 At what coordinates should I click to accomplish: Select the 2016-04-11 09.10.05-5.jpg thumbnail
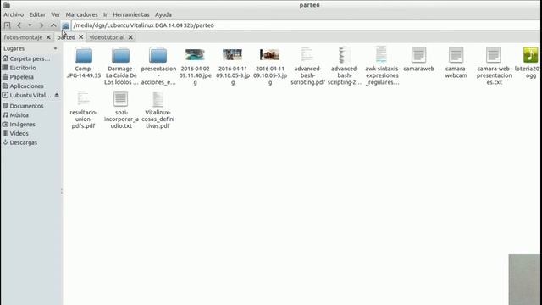pos(269,54)
